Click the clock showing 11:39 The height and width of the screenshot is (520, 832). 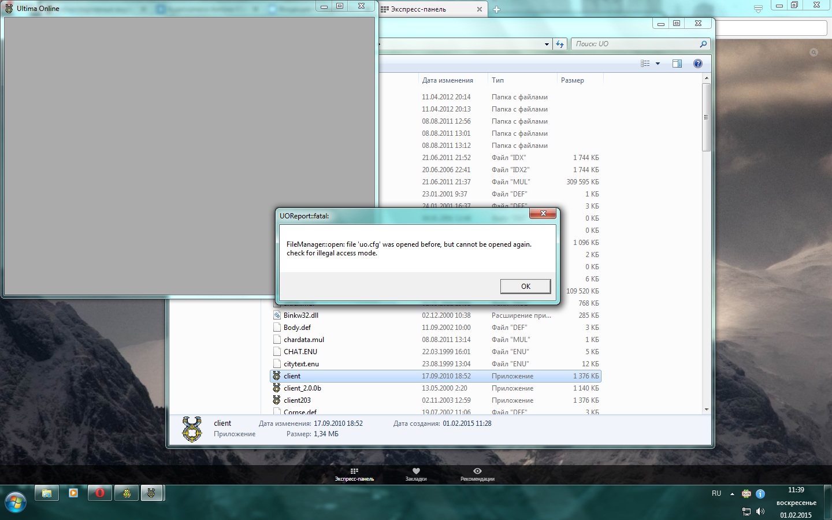796,490
